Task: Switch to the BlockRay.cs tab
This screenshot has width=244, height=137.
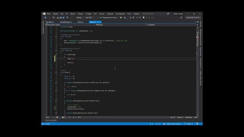Action: (50, 22)
